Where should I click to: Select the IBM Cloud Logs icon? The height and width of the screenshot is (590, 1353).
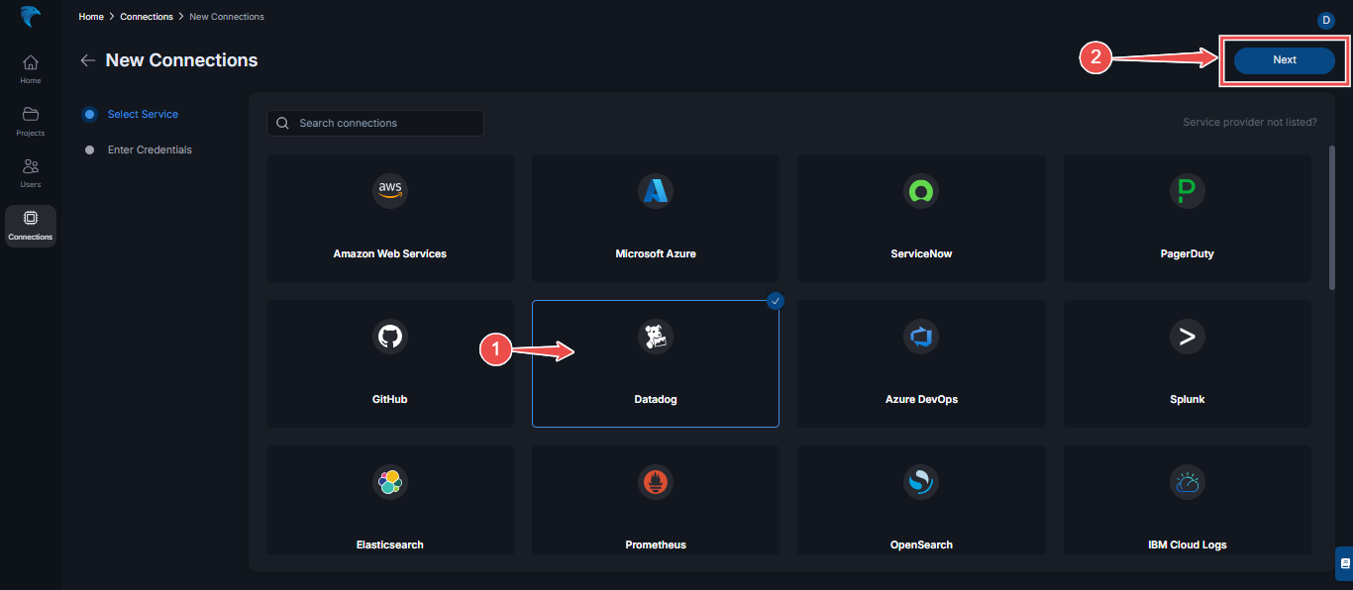(1187, 482)
